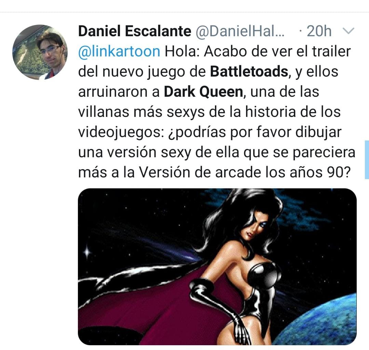369x350 pixels.
Task: Click the 20h timestamp
Action: 319,31
